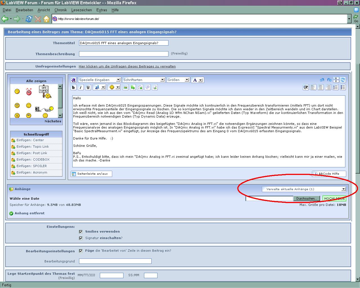Open 'Verwalte aktuelle Anhänge (1)' dropdown

click(x=304, y=189)
